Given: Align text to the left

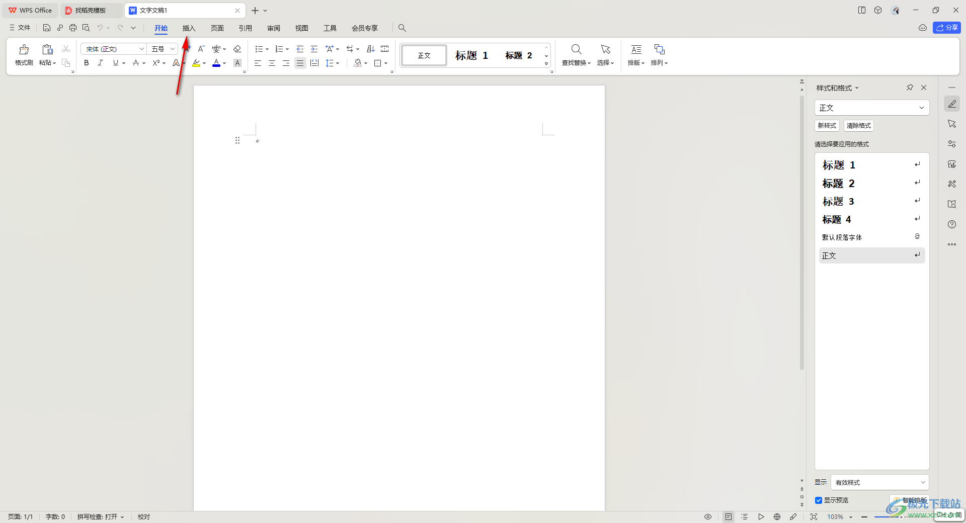Looking at the screenshot, I should point(258,63).
